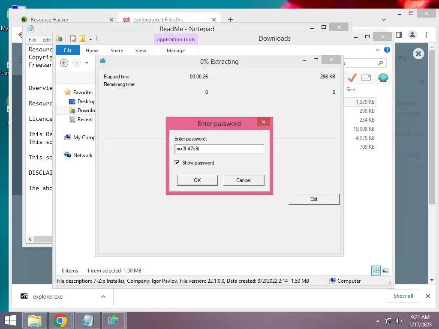Click Notepad horizontal scrollbar left arrow
This screenshot has width=439, height=329.
click(30, 239)
